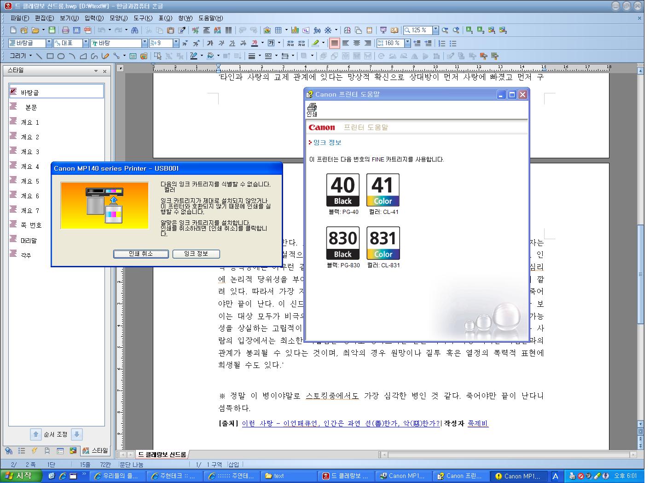Pick the rectangle drawing tool
This screenshot has width=667, height=483.
(x=50, y=56)
